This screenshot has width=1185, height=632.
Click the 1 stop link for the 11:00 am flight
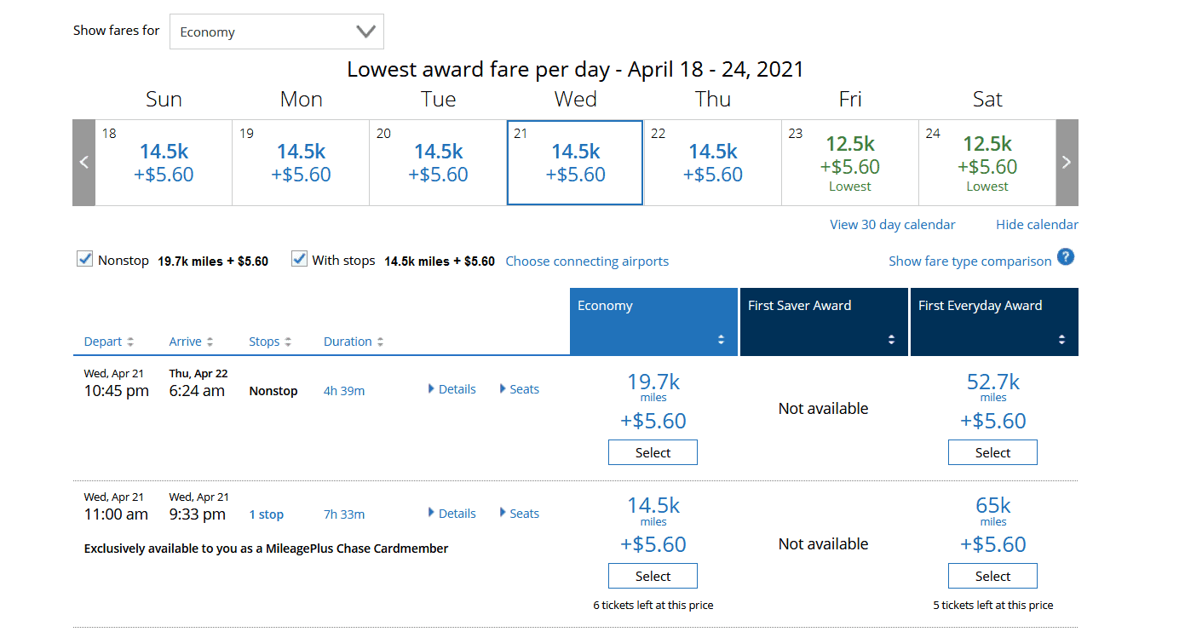(x=267, y=514)
